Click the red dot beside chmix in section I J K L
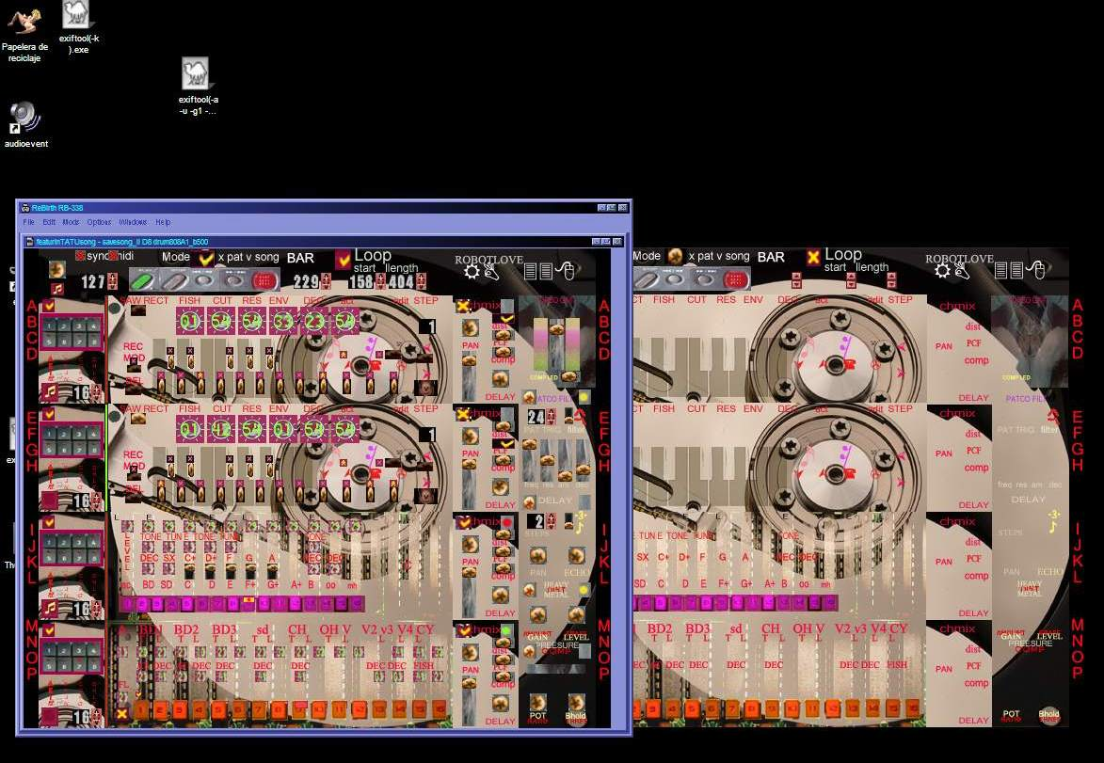Image resolution: width=1104 pixels, height=763 pixels. (506, 523)
